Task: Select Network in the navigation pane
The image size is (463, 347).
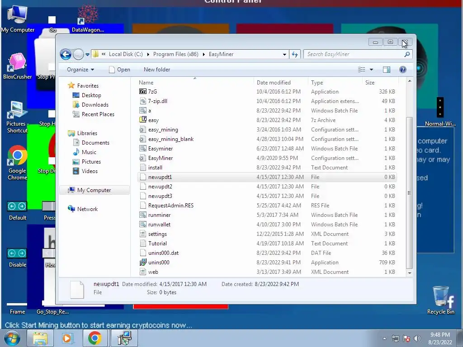Action: [x=87, y=209]
